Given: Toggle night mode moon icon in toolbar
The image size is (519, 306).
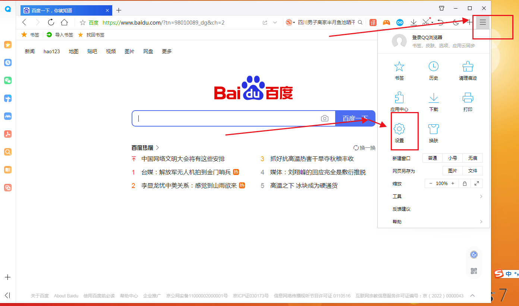Looking at the screenshot, I should point(456,22).
